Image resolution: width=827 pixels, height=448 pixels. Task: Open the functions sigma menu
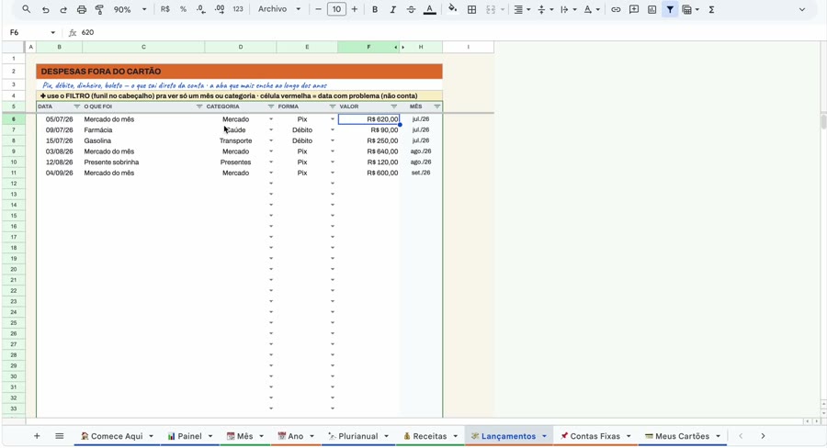tap(711, 9)
